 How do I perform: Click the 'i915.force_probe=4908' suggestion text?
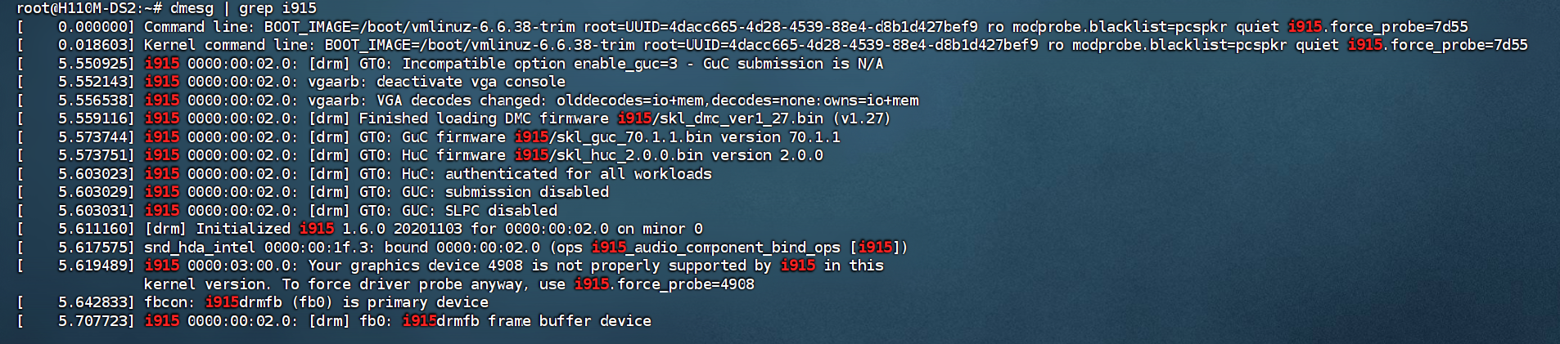[x=664, y=284]
